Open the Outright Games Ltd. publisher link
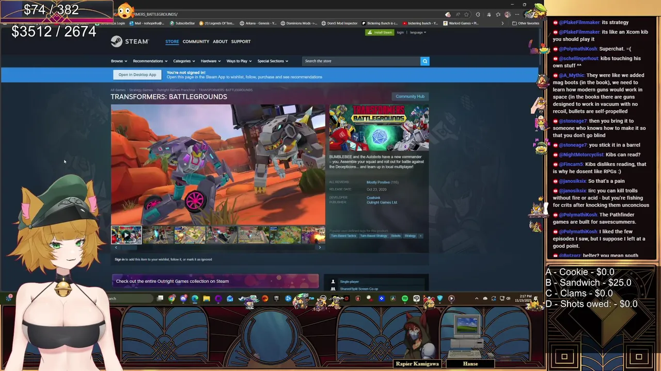 coord(382,203)
